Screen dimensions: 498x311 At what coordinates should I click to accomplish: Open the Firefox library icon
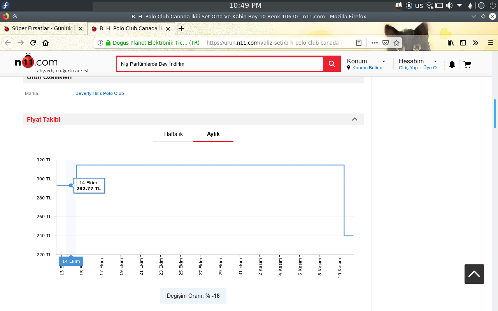click(x=451, y=43)
